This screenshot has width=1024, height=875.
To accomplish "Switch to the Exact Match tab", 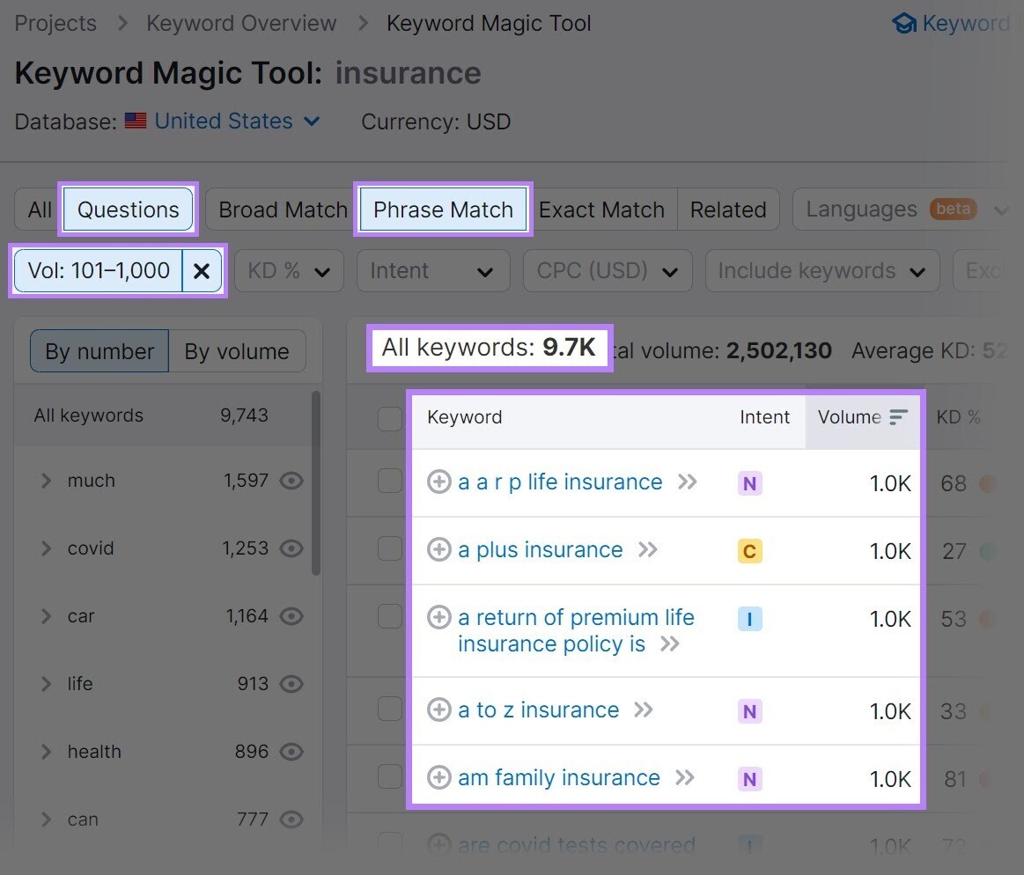I will click(x=602, y=210).
